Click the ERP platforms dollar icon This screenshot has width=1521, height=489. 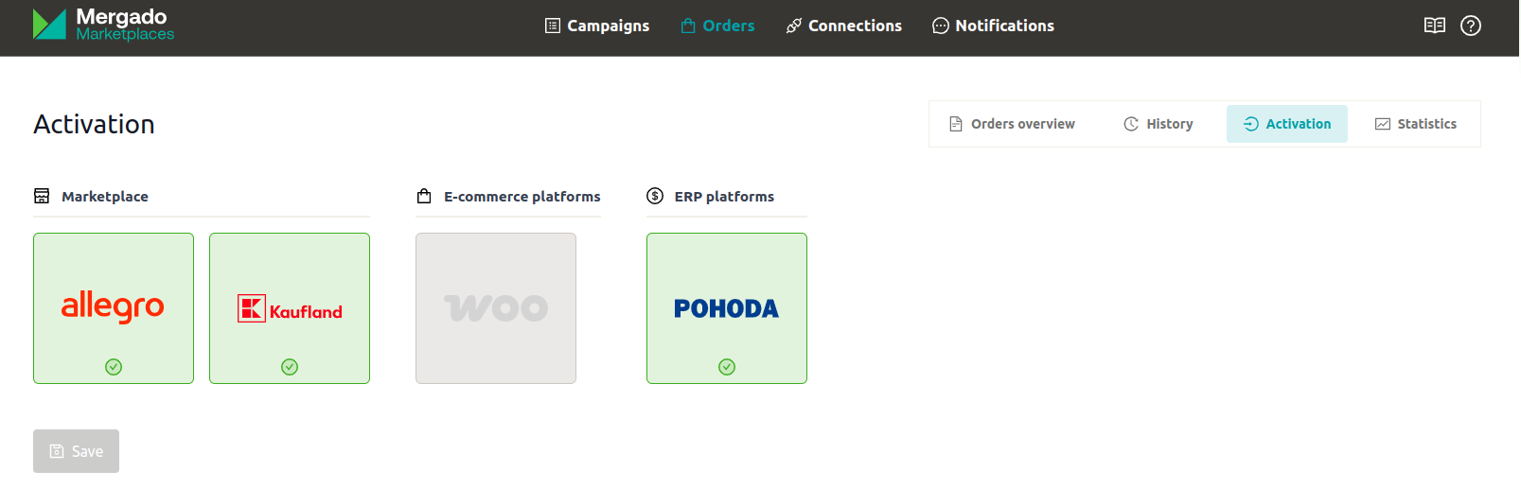[655, 196]
